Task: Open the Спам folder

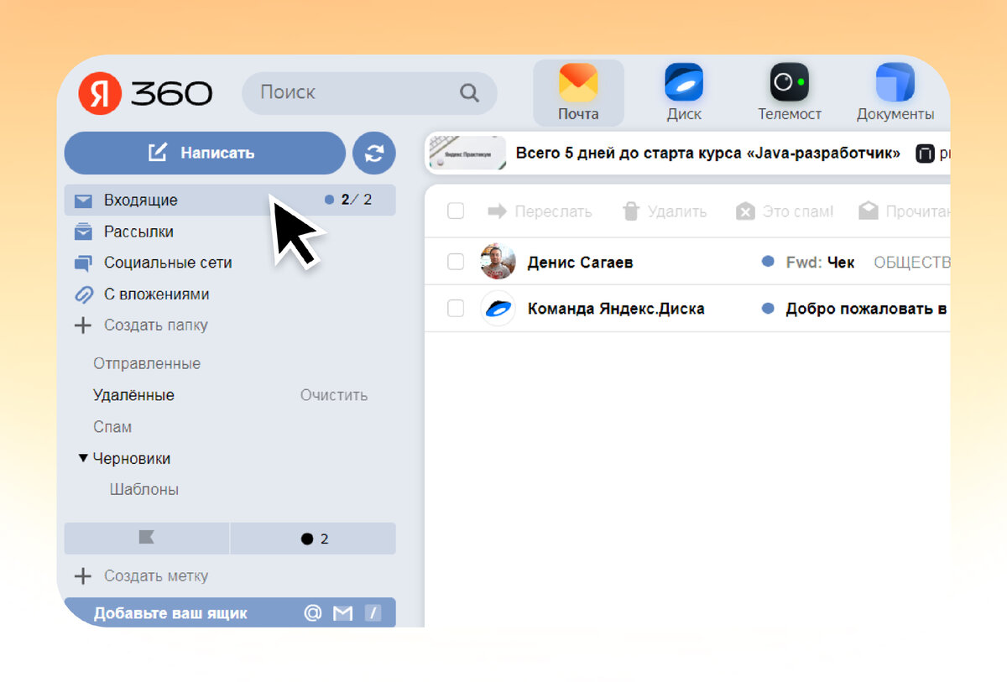Action: point(112,427)
